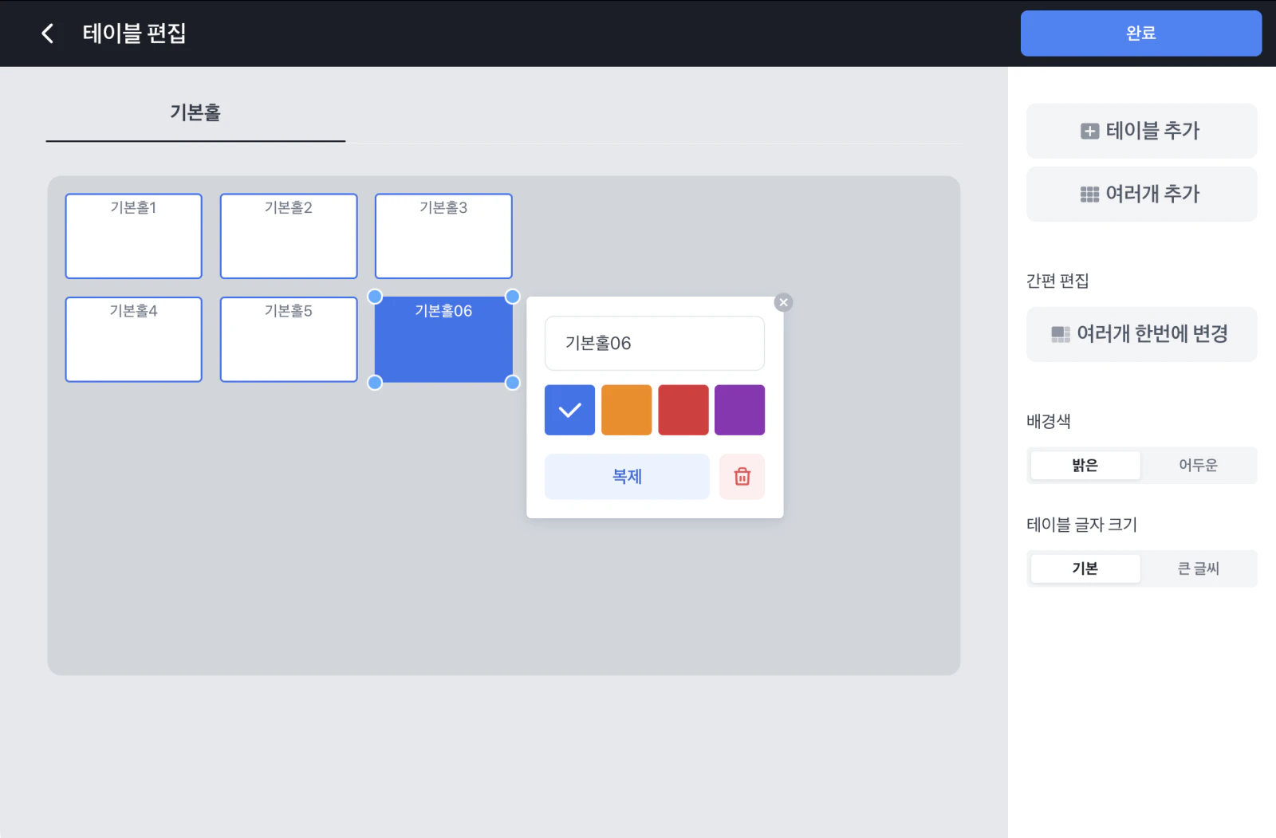Click 여러개 한번에 변경
Screen dimensions: 1276x838
tap(1141, 334)
